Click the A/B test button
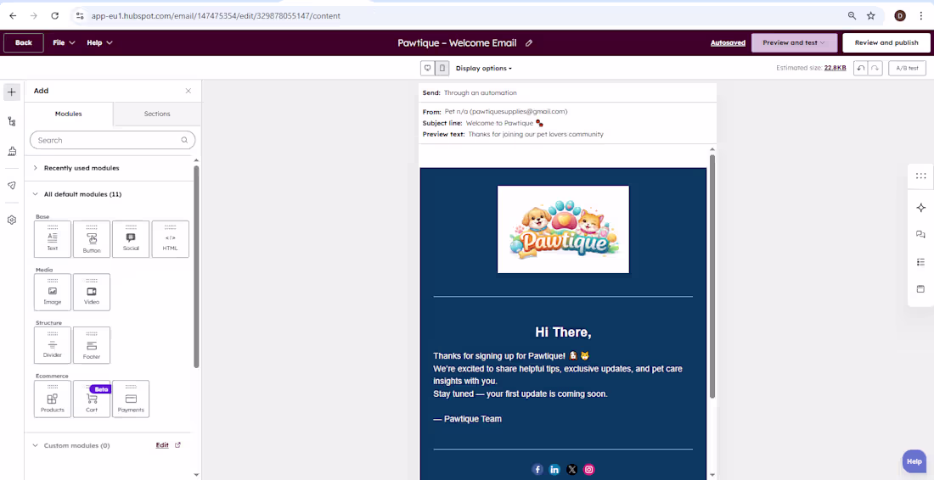Screen dimensions: 934x480 [x=908, y=69]
